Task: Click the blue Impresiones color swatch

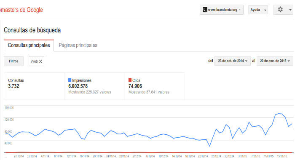Action: coord(70,80)
